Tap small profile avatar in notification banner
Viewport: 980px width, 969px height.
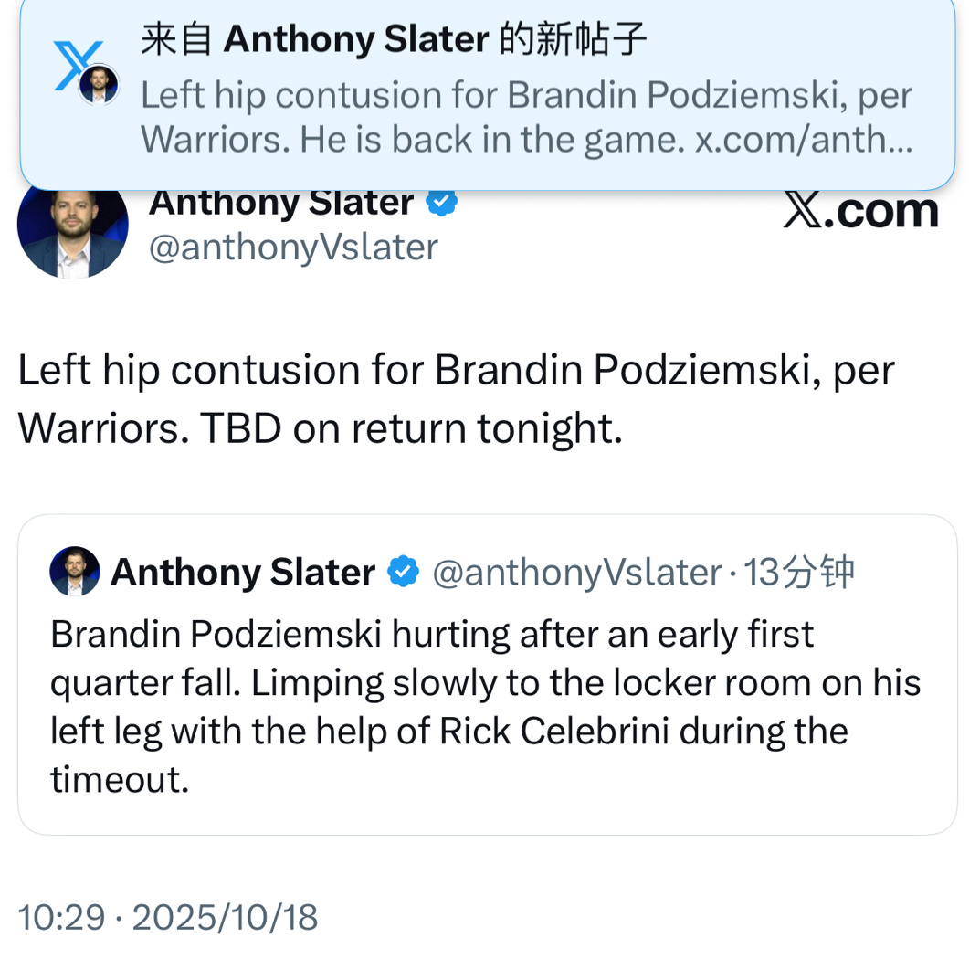pos(98,86)
